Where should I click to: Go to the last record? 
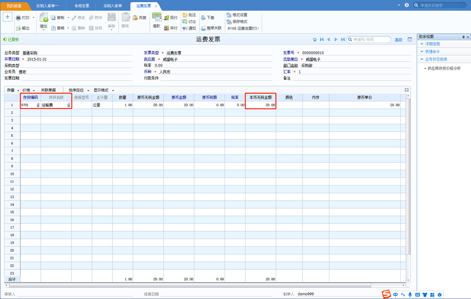pos(343,39)
